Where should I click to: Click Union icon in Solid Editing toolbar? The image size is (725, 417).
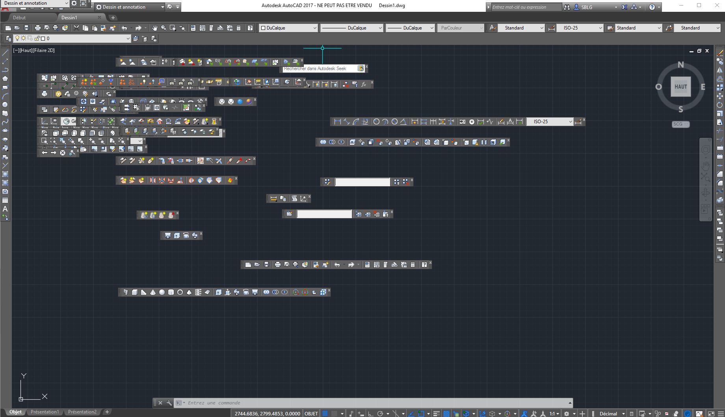[323, 142]
